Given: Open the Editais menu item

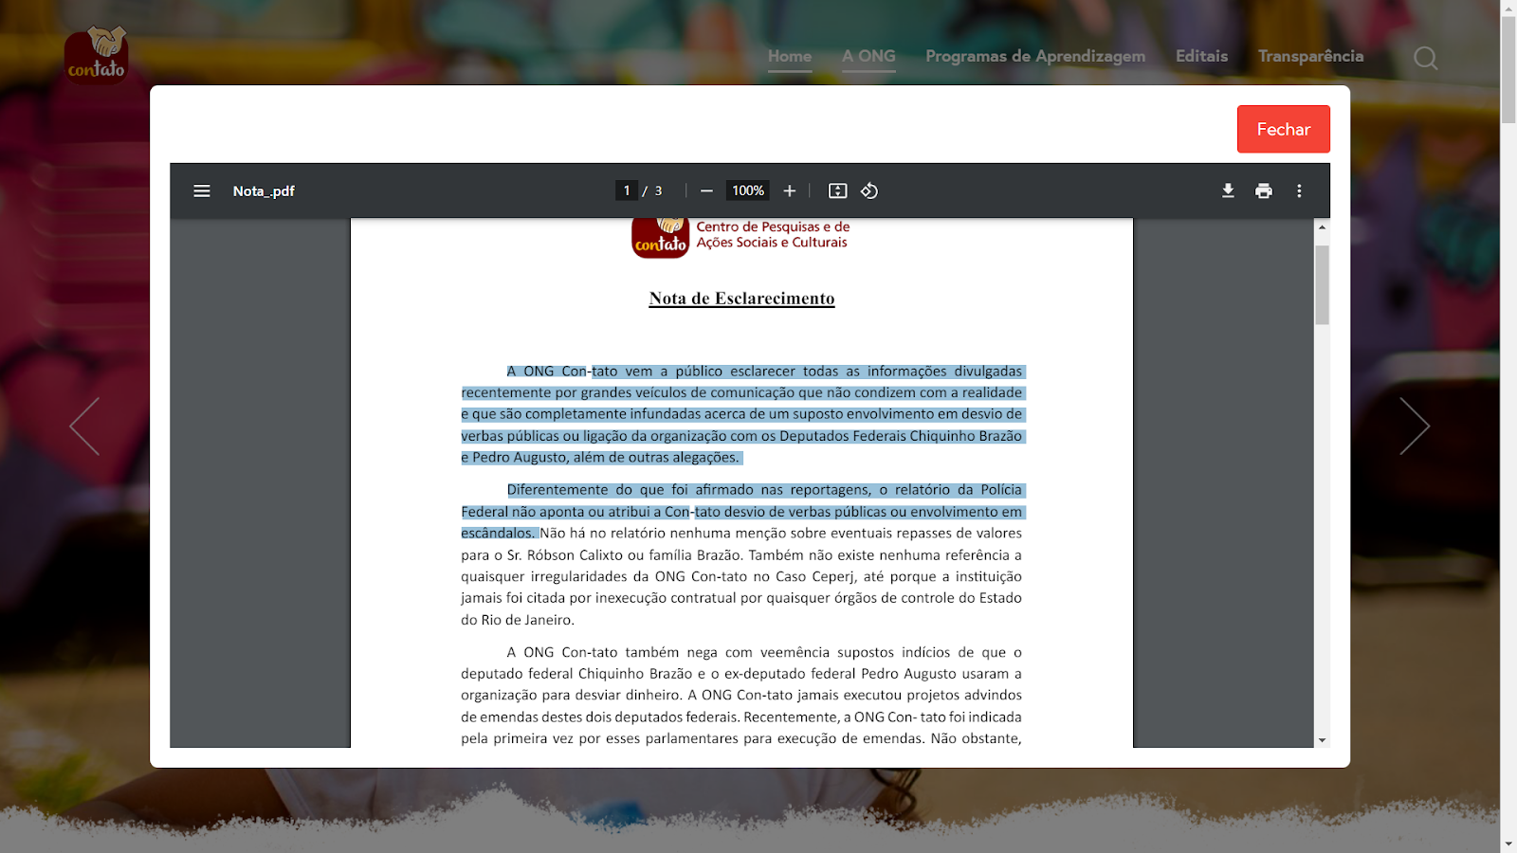Looking at the screenshot, I should click(1202, 56).
